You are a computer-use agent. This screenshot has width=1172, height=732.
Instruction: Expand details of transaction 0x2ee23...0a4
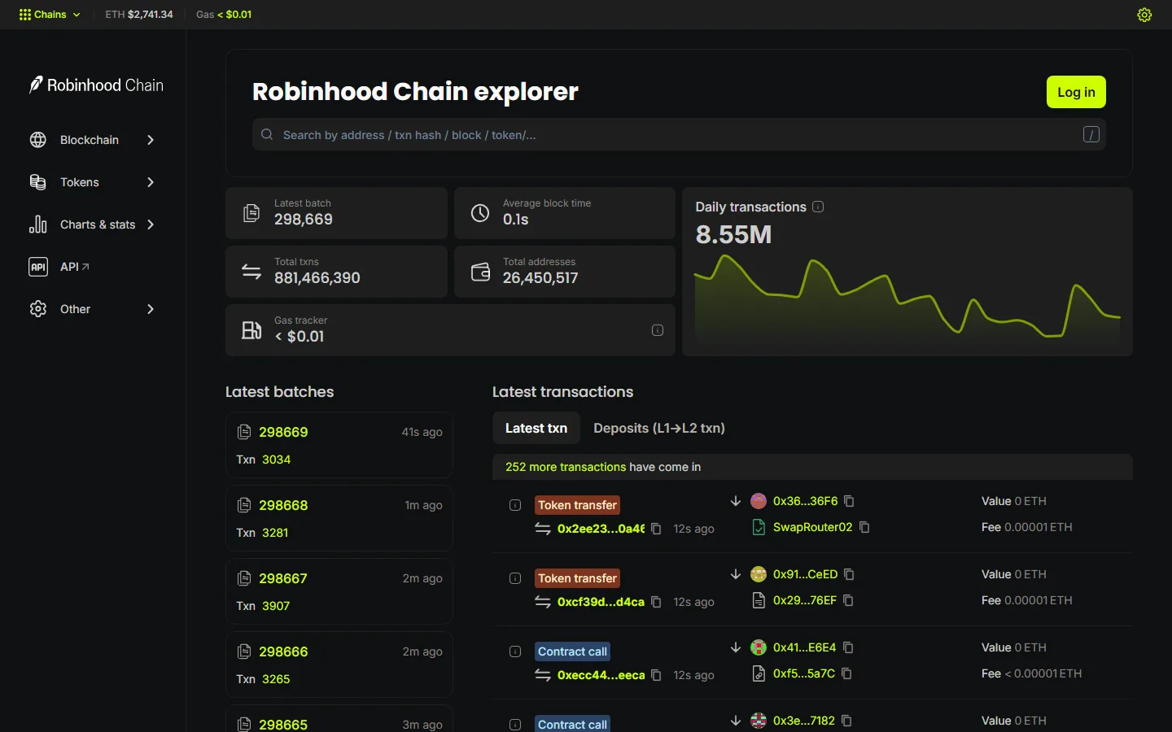pyautogui.click(x=515, y=505)
